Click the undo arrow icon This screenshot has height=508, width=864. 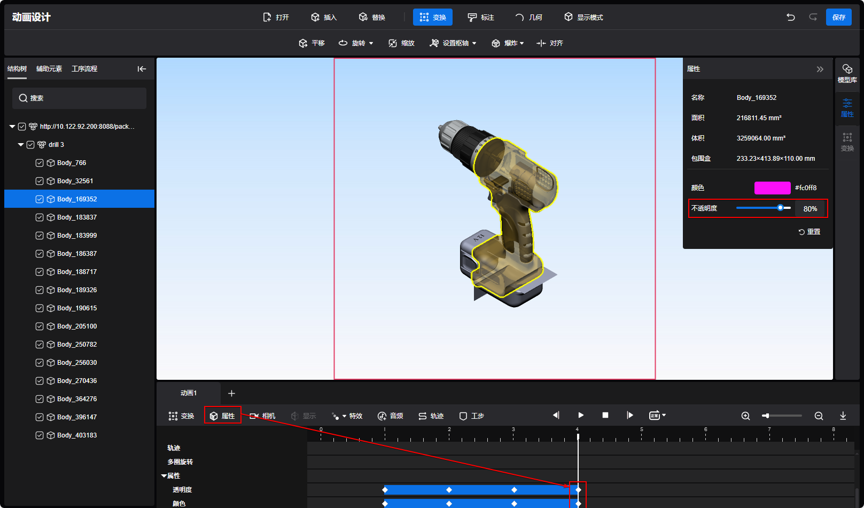tap(791, 17)
